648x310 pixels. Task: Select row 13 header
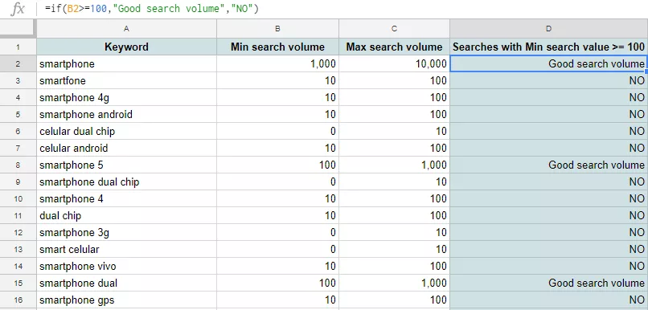18,249
